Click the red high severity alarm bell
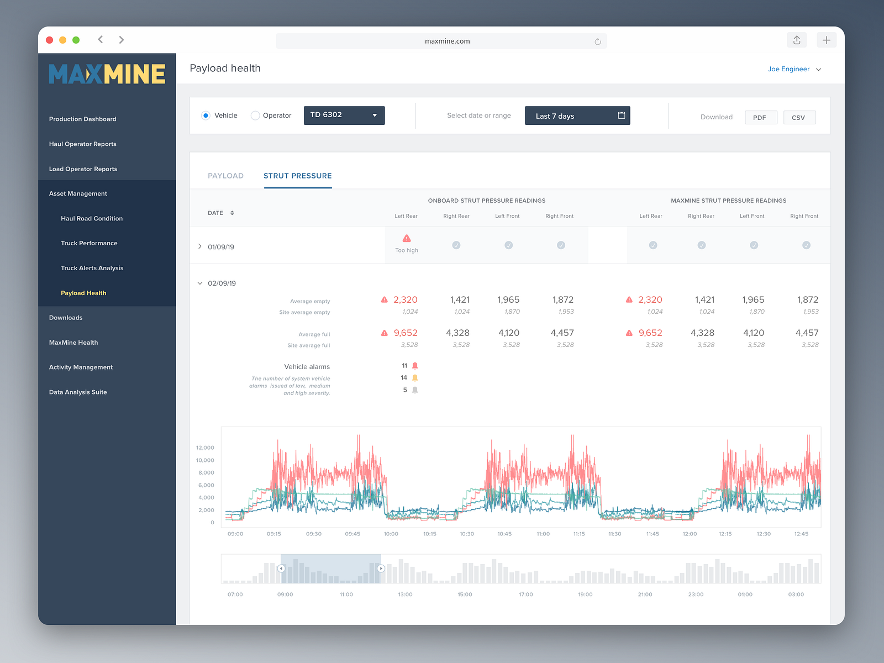Viewport: 884px width, 663px height. (415, 366)
